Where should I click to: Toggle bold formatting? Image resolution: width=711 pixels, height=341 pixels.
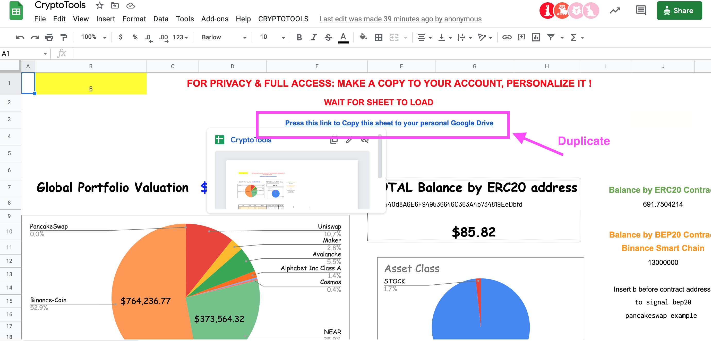(x=299, y=37)
